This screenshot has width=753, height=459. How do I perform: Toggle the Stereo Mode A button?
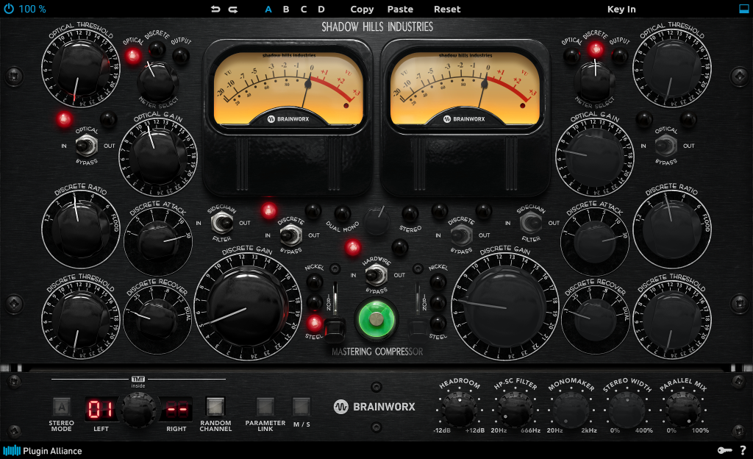point(62,407)
